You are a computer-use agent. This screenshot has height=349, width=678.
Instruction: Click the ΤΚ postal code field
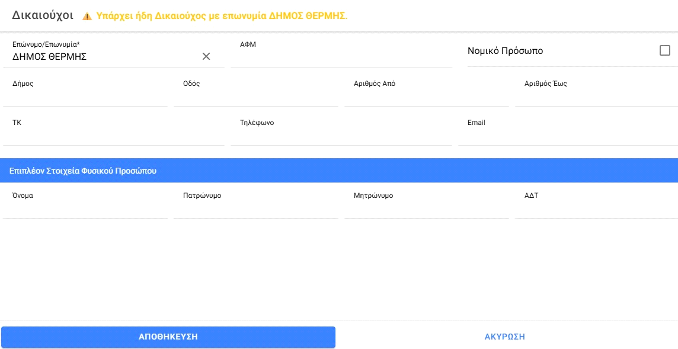pyautogui.click(x=113, y=135)
